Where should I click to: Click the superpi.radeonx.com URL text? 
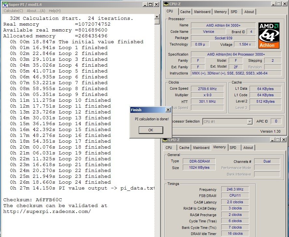click(47, 211)
